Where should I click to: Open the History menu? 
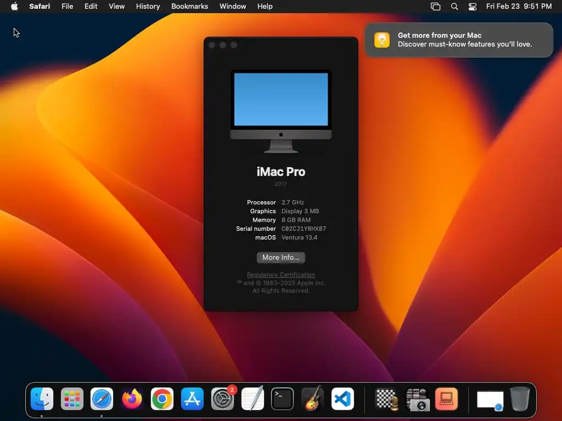coord(148,7)
